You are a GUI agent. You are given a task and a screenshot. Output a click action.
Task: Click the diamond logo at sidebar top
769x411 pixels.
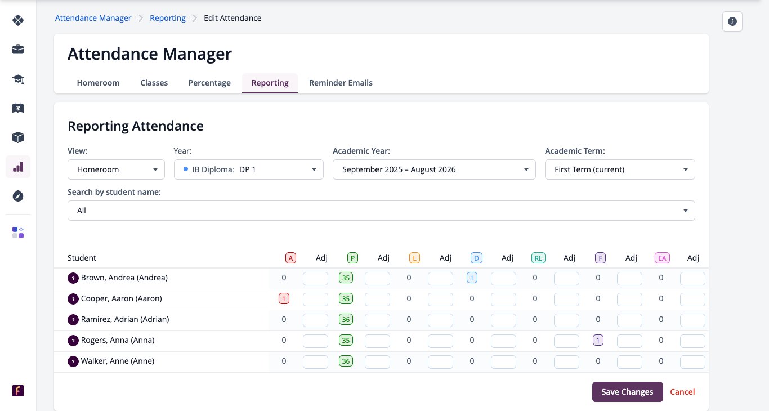point(18,21)
